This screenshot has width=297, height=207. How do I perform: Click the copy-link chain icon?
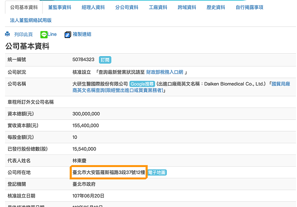point(68,35)
